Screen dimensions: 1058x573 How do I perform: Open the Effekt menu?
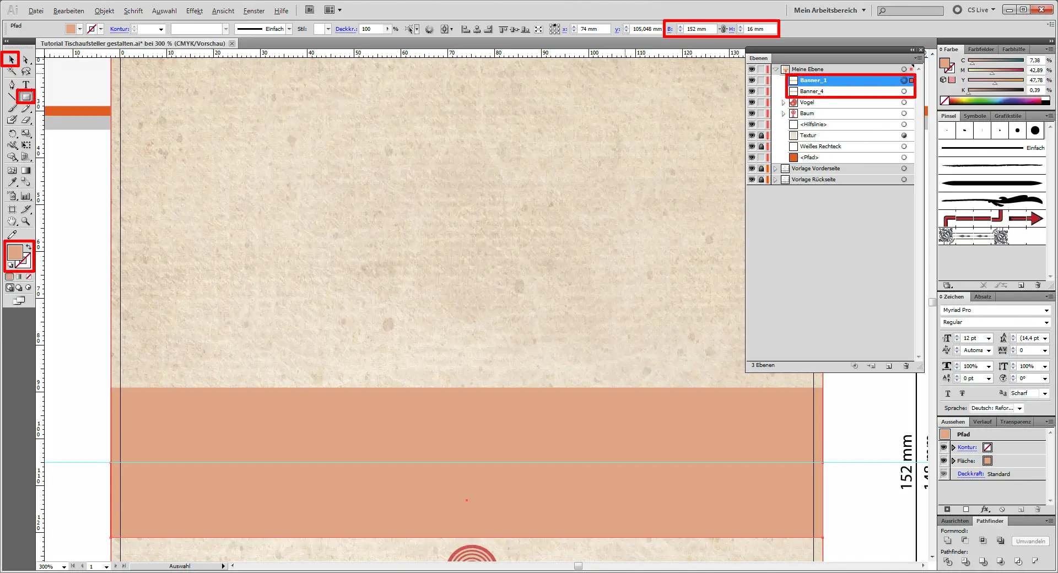click(194, 11)
